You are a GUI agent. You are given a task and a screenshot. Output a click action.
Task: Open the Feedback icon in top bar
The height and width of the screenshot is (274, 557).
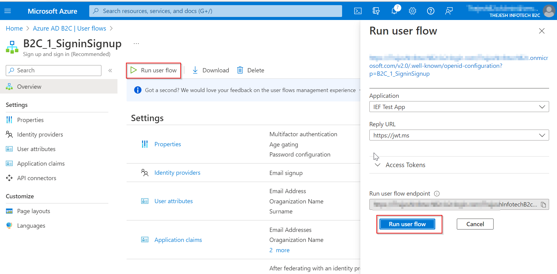tap(449, 11)
